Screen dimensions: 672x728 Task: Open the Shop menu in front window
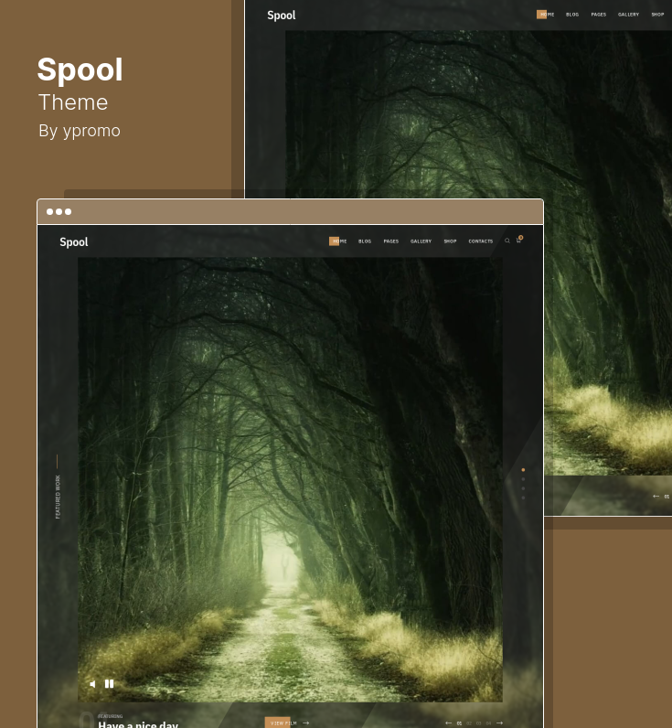[450, 241]
